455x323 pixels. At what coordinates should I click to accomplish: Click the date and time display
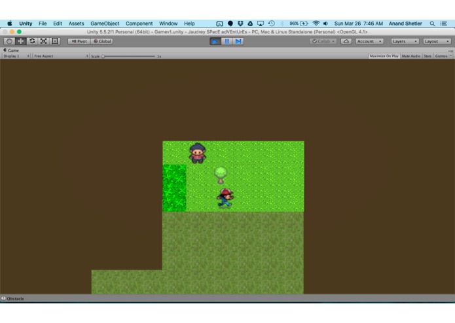(x=358, y=24)
